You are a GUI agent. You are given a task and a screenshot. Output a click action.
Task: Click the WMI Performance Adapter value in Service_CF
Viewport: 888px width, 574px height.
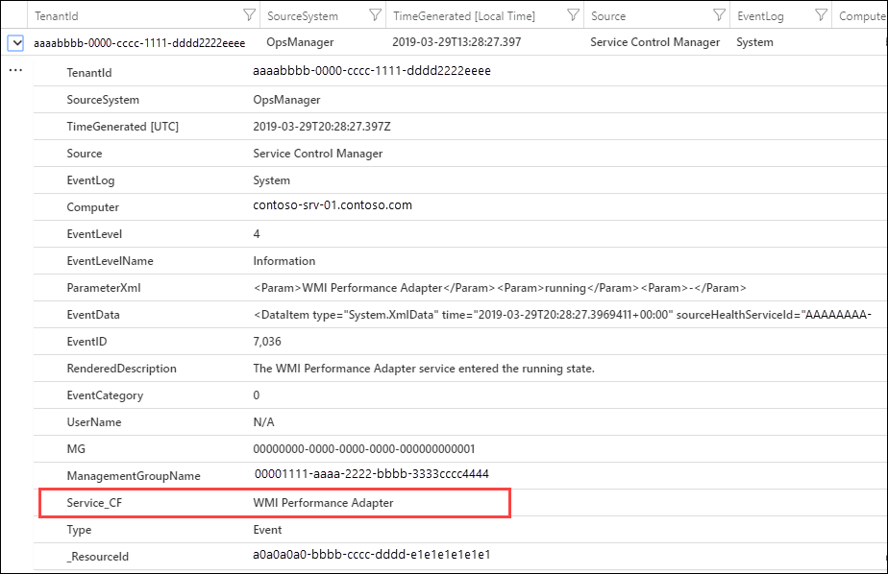click(323, 503)
